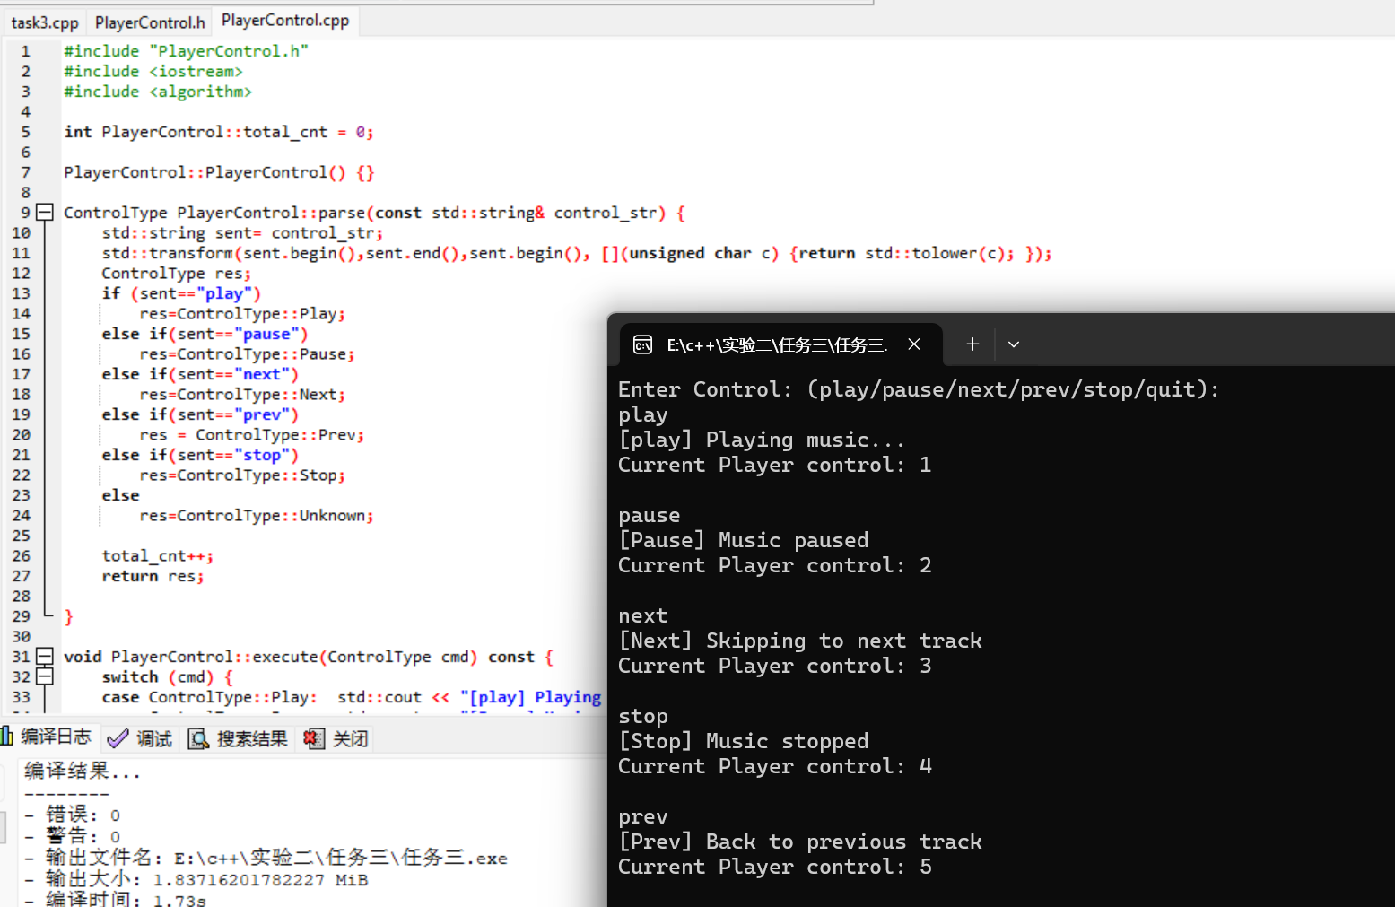Viewport: 1395px width, 907px height.
Task: Click 'Current Player control: 1' in terminal
Action: [775, 465]
